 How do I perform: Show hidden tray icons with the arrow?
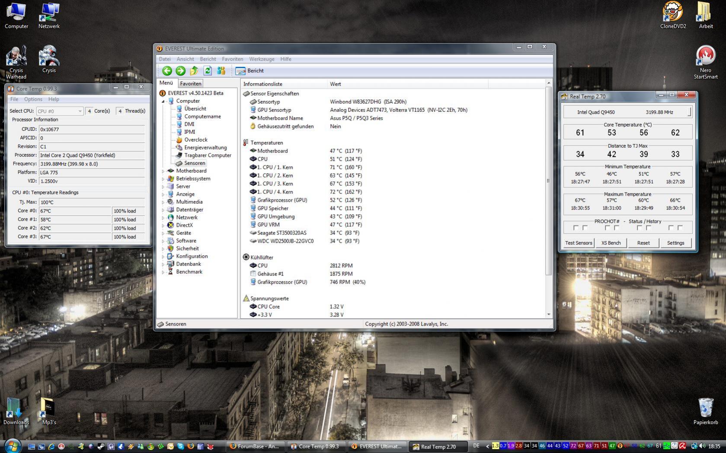coord(487,446)
